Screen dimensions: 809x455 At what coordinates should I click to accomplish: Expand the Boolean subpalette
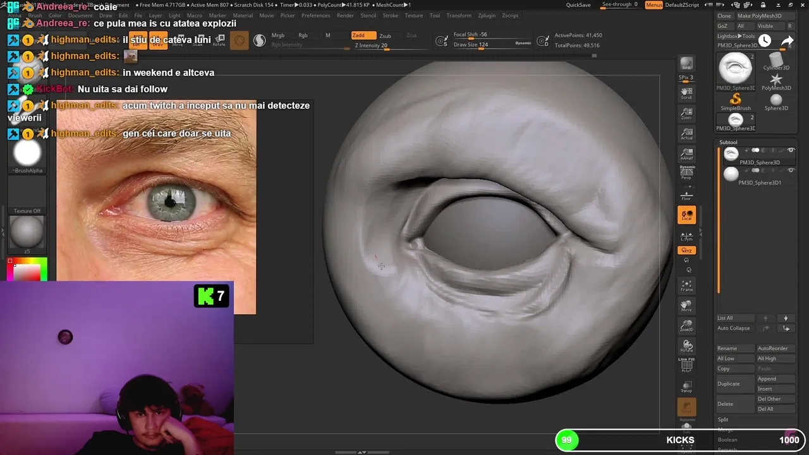pos(727,439)
